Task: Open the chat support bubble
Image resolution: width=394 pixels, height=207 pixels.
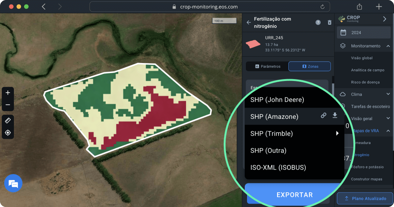Action: click(x=13, y=184)
